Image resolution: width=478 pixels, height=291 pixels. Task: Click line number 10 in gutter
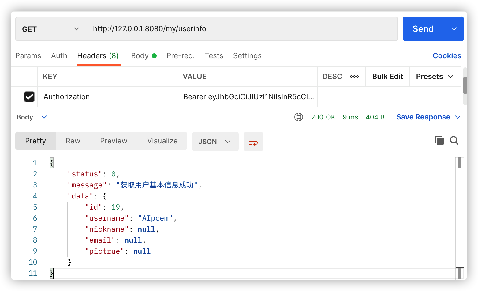click(x=33, y=262)
